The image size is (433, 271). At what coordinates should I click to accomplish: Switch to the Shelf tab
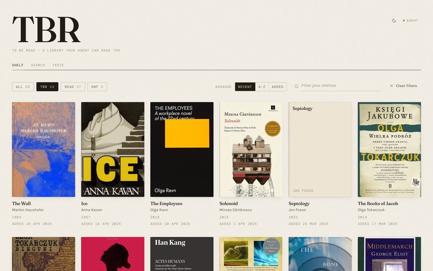click(x=18, y=65)
